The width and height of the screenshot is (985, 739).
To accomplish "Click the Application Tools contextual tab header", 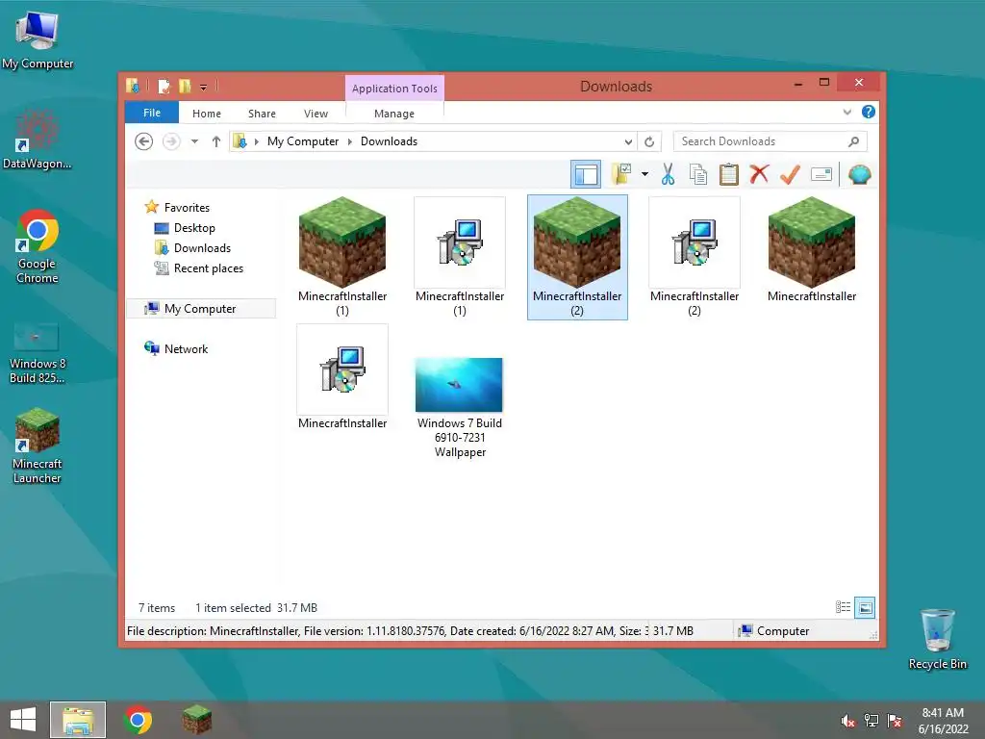I will coord(394,89).
